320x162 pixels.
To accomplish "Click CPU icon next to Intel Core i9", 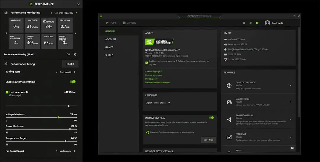I will point(225,49).
